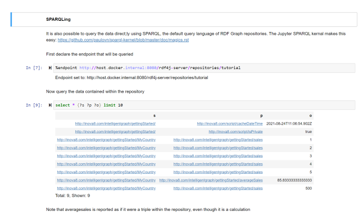This screenshot has width=363, height=221.
Task: Click the 'p' column header
Action: (x=261, y=116)
